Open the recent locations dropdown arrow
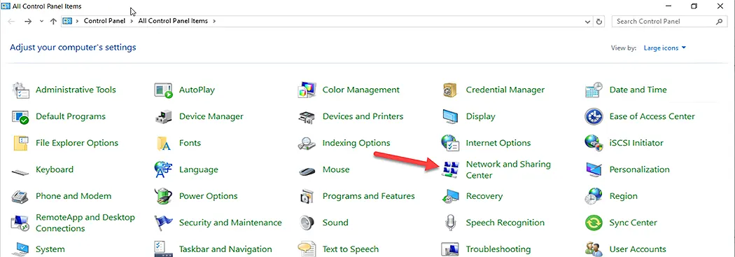Viewport: 735px width, 257px height. pos(41,22)
